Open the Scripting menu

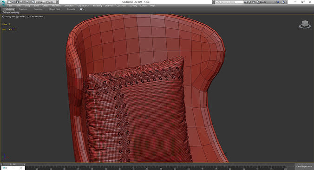click(134, 6)
